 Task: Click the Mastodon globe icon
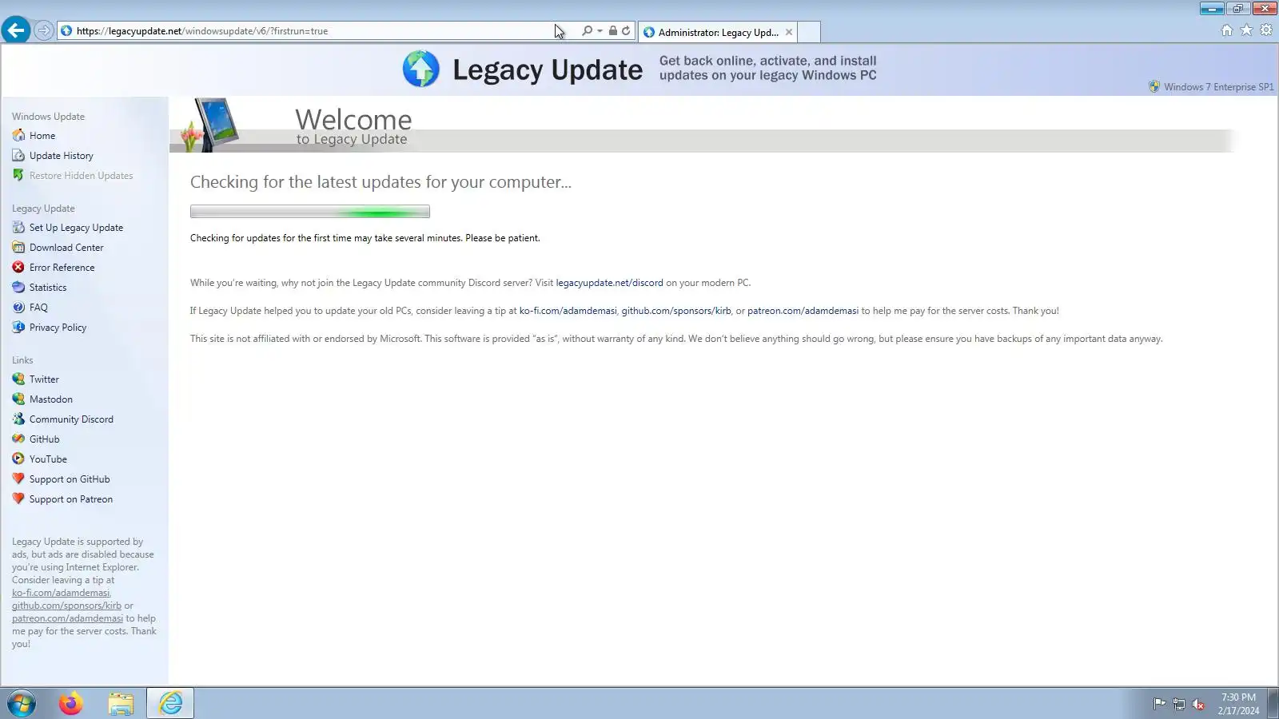(18, 399)
